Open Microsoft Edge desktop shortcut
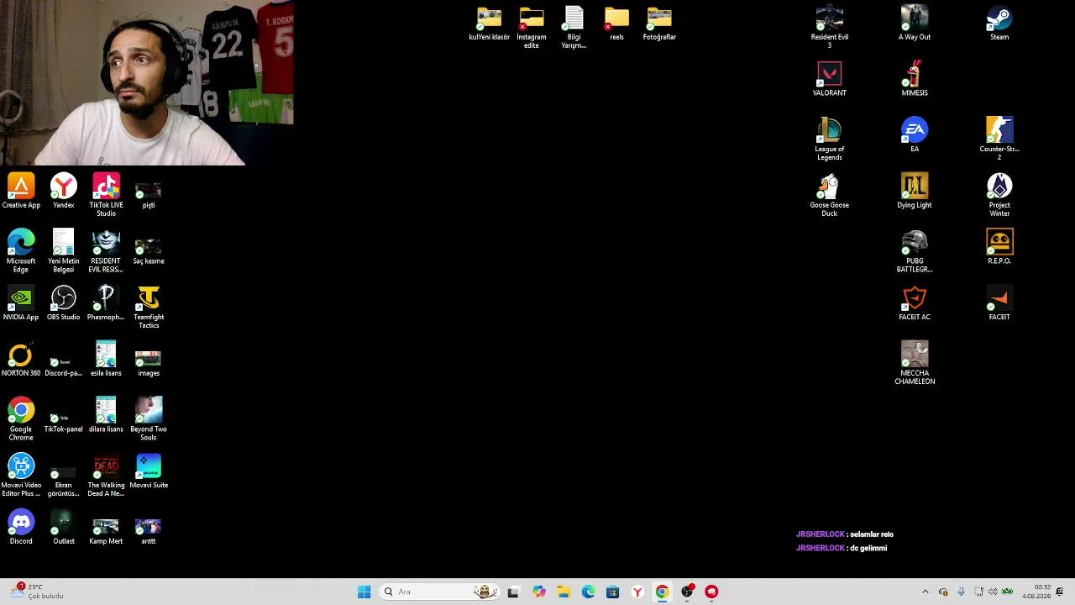The image size is (1075, 605). pyautogui.click(x=21, y=250)
